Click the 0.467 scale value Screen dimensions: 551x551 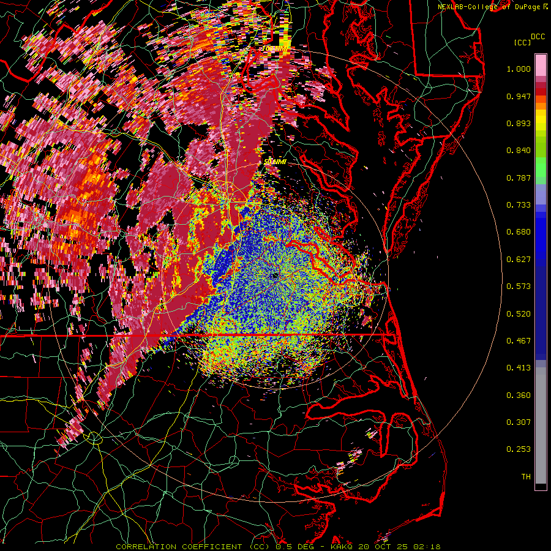click(519, 340)
